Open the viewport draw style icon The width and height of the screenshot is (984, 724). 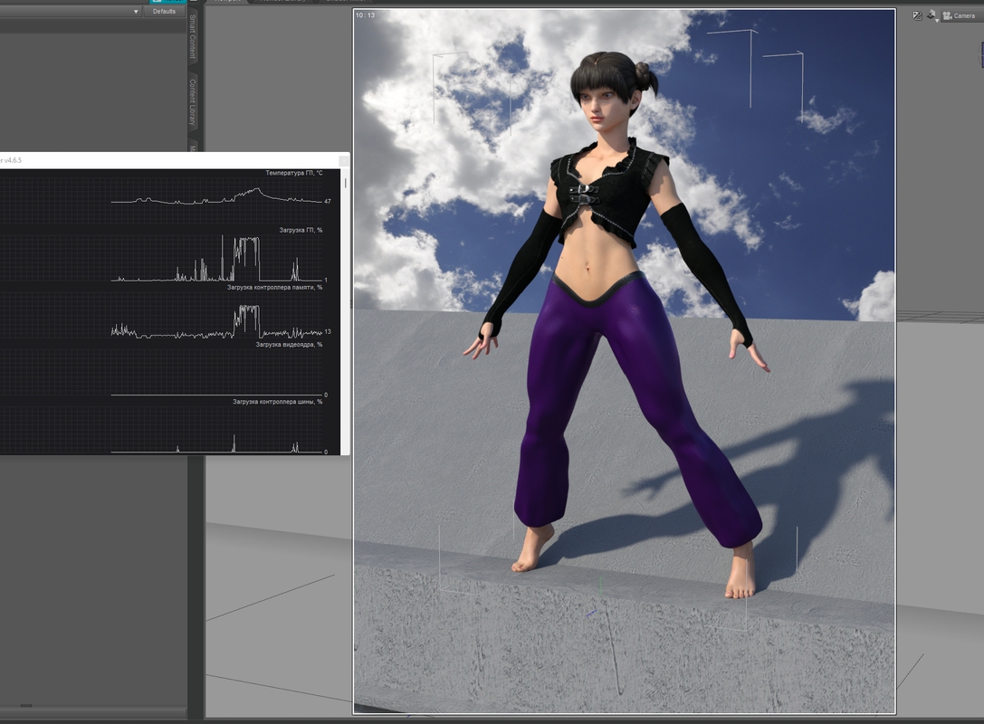(917, 15)
